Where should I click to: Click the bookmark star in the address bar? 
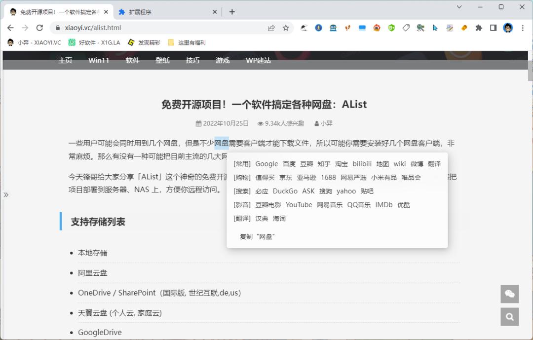286,29
